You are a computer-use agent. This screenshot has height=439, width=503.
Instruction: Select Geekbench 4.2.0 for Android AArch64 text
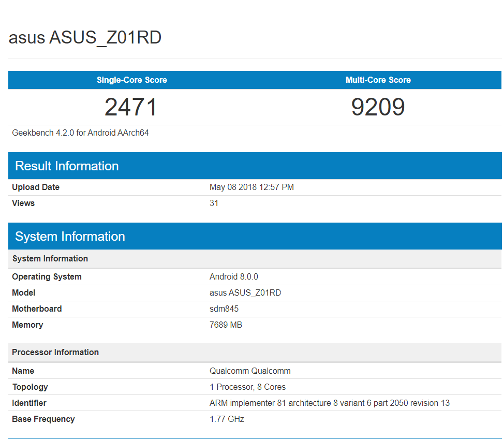(x=80, y=133)
